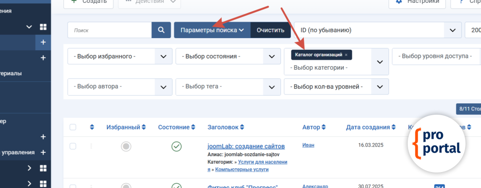Click the proportal logo badge
481x188 pixels.
(x=436, y=144)
